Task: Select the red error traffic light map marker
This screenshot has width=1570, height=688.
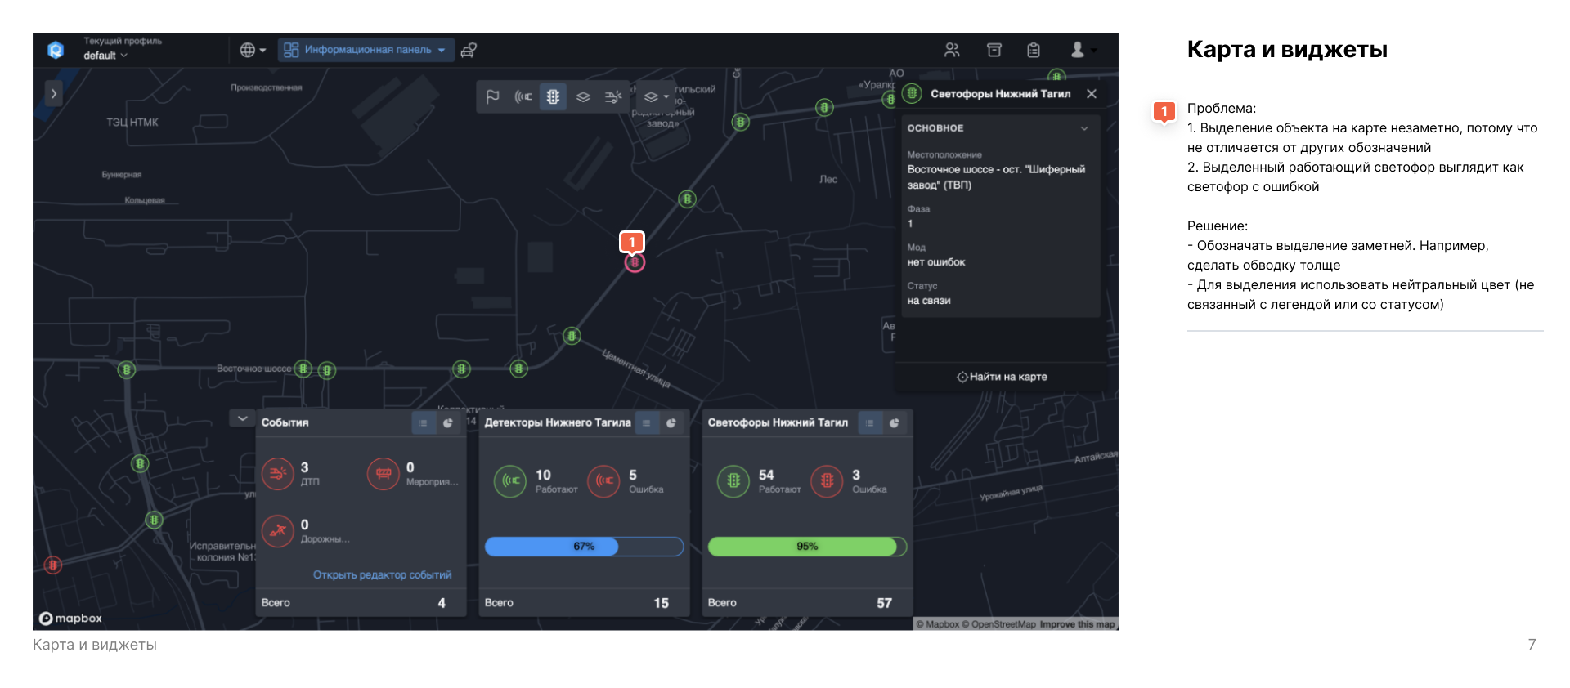Action: click(x=53, y=565)
